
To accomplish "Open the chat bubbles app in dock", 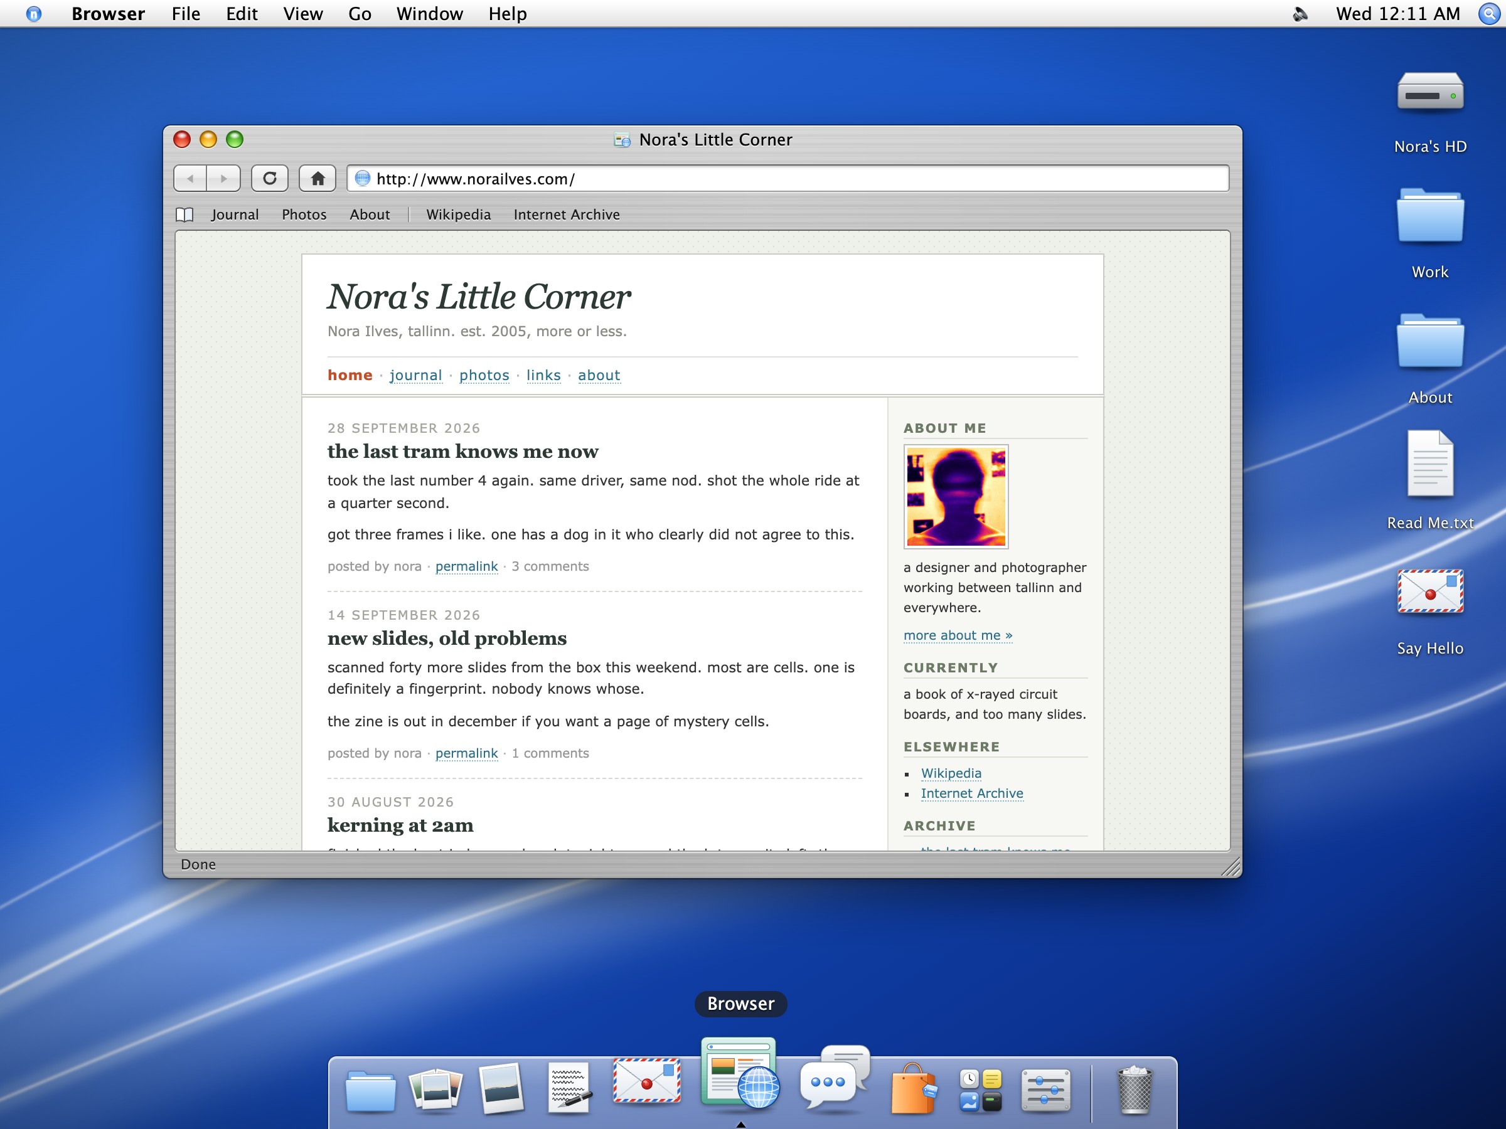I will [x=835, y=1078].
